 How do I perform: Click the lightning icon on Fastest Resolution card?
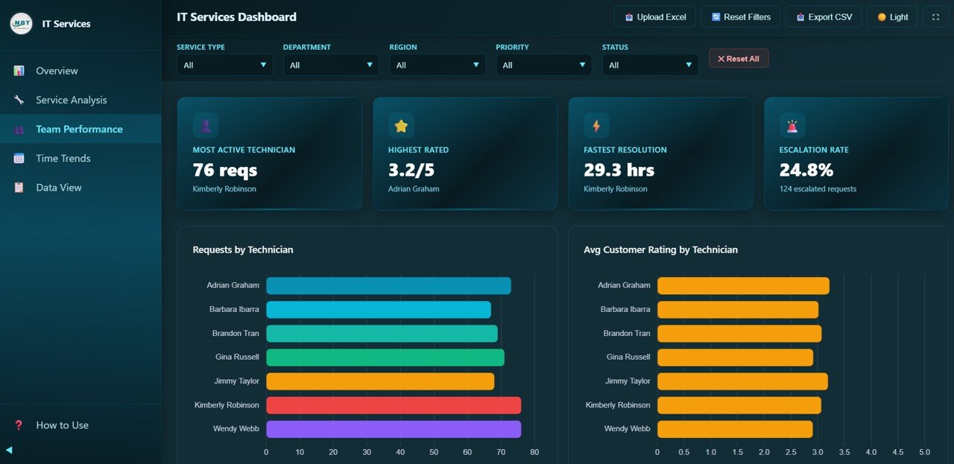596,125
